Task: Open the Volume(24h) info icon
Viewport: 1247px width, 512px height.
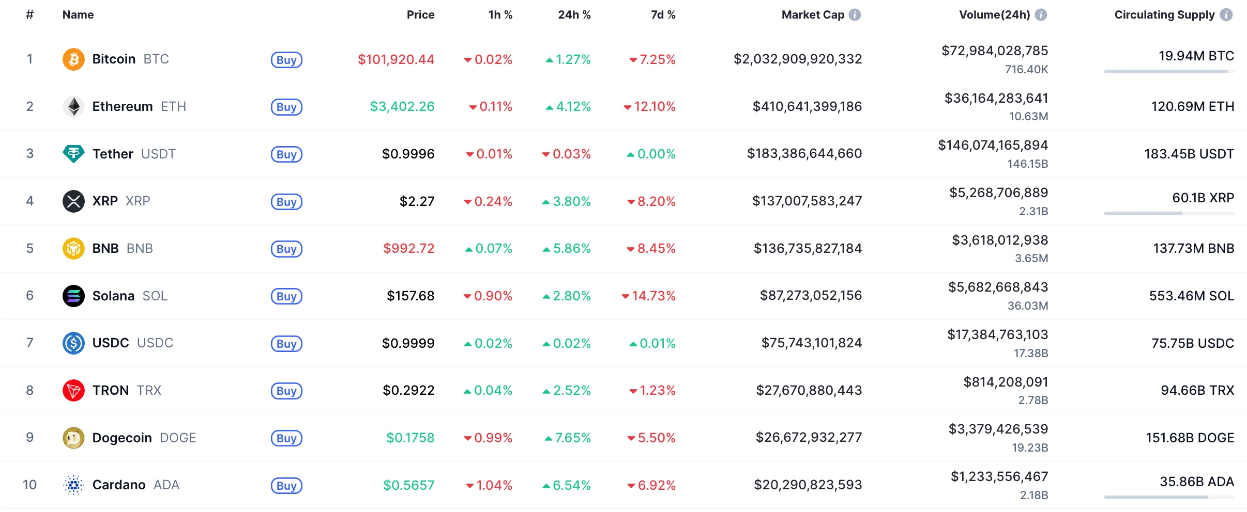Action: click(1041, 15)
